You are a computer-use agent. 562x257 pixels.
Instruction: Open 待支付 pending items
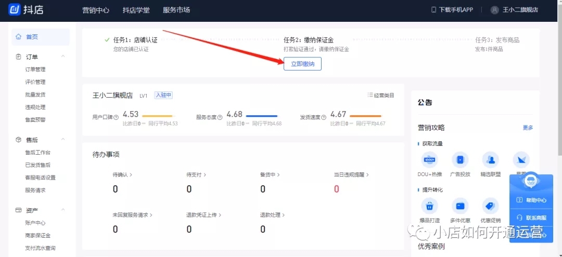click(x=196, y=175)
